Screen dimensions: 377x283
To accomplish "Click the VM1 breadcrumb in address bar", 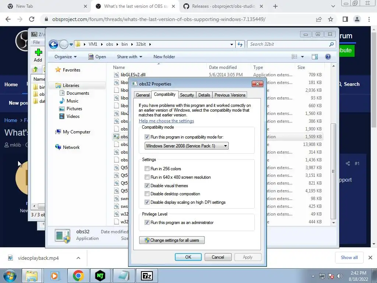I will (x=93, y=44).
